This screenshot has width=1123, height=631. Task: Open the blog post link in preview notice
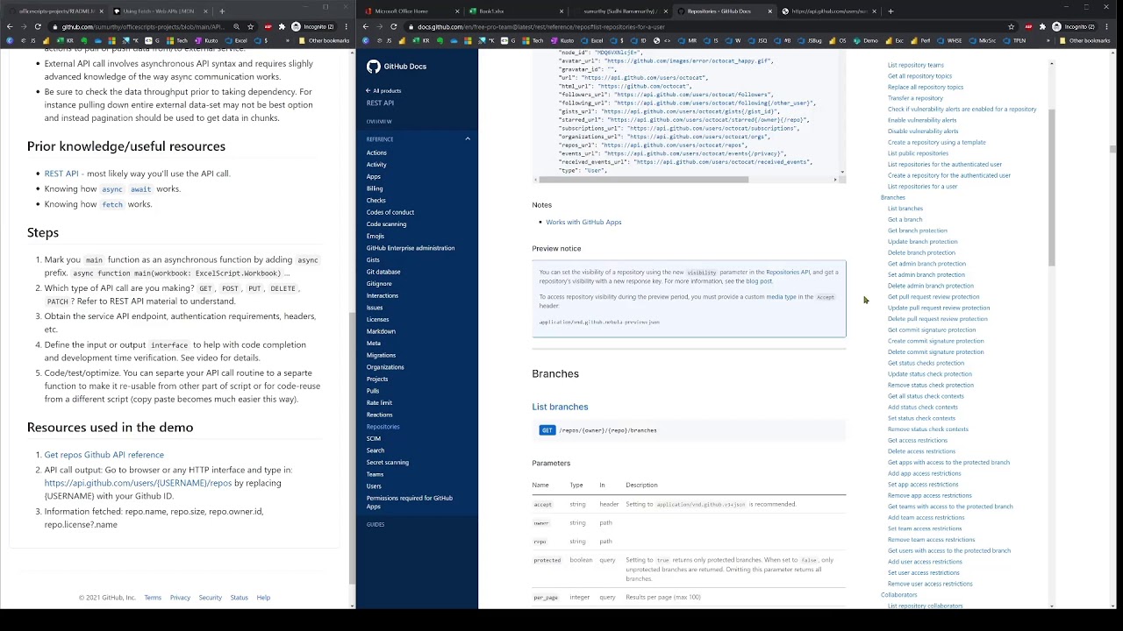[760, 281]
